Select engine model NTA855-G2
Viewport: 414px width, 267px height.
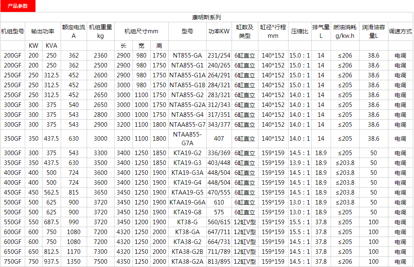click(x=187, y=95)
